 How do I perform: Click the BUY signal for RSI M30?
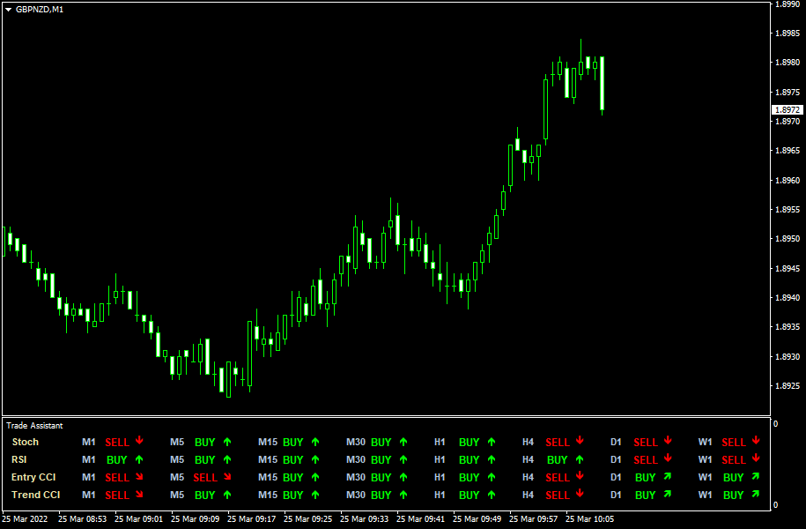[x=381, y=459]
